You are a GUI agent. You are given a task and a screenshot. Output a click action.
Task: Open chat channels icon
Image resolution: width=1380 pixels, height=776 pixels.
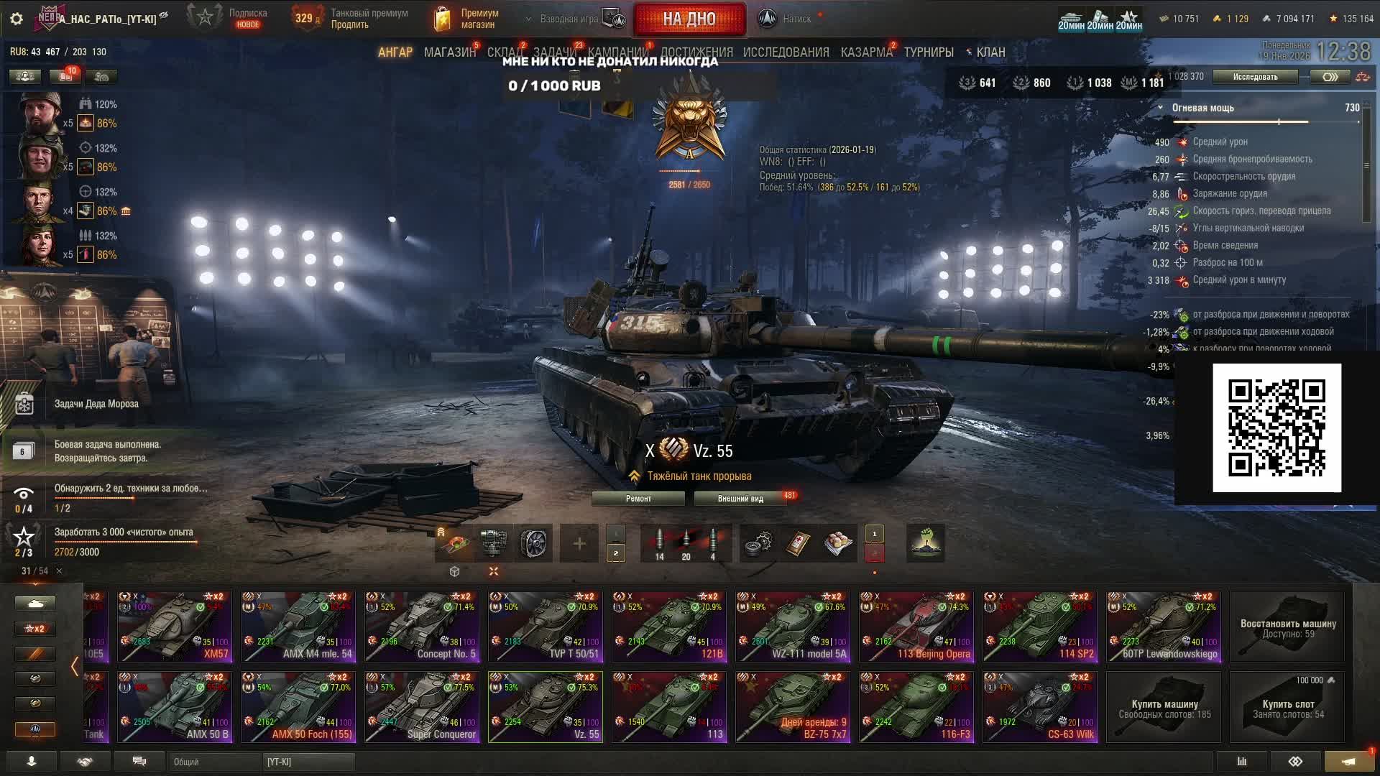pos(139,762)
